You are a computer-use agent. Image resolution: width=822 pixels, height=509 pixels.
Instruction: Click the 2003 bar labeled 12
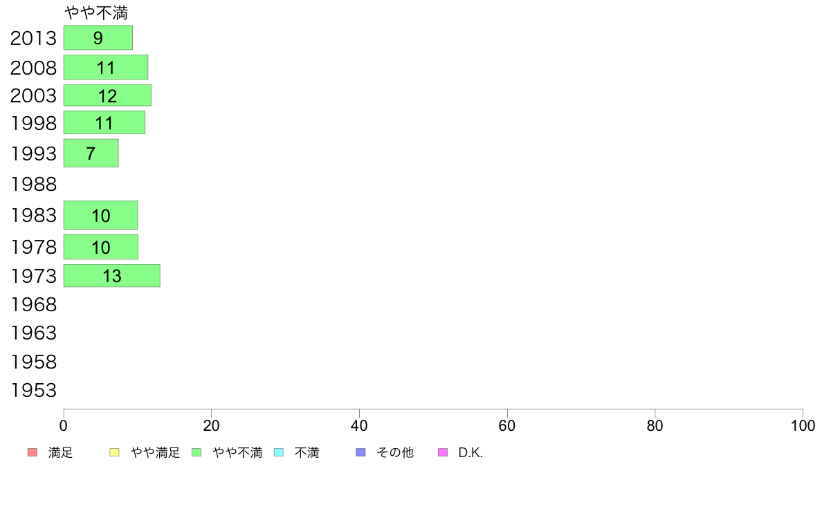[107, 95]
